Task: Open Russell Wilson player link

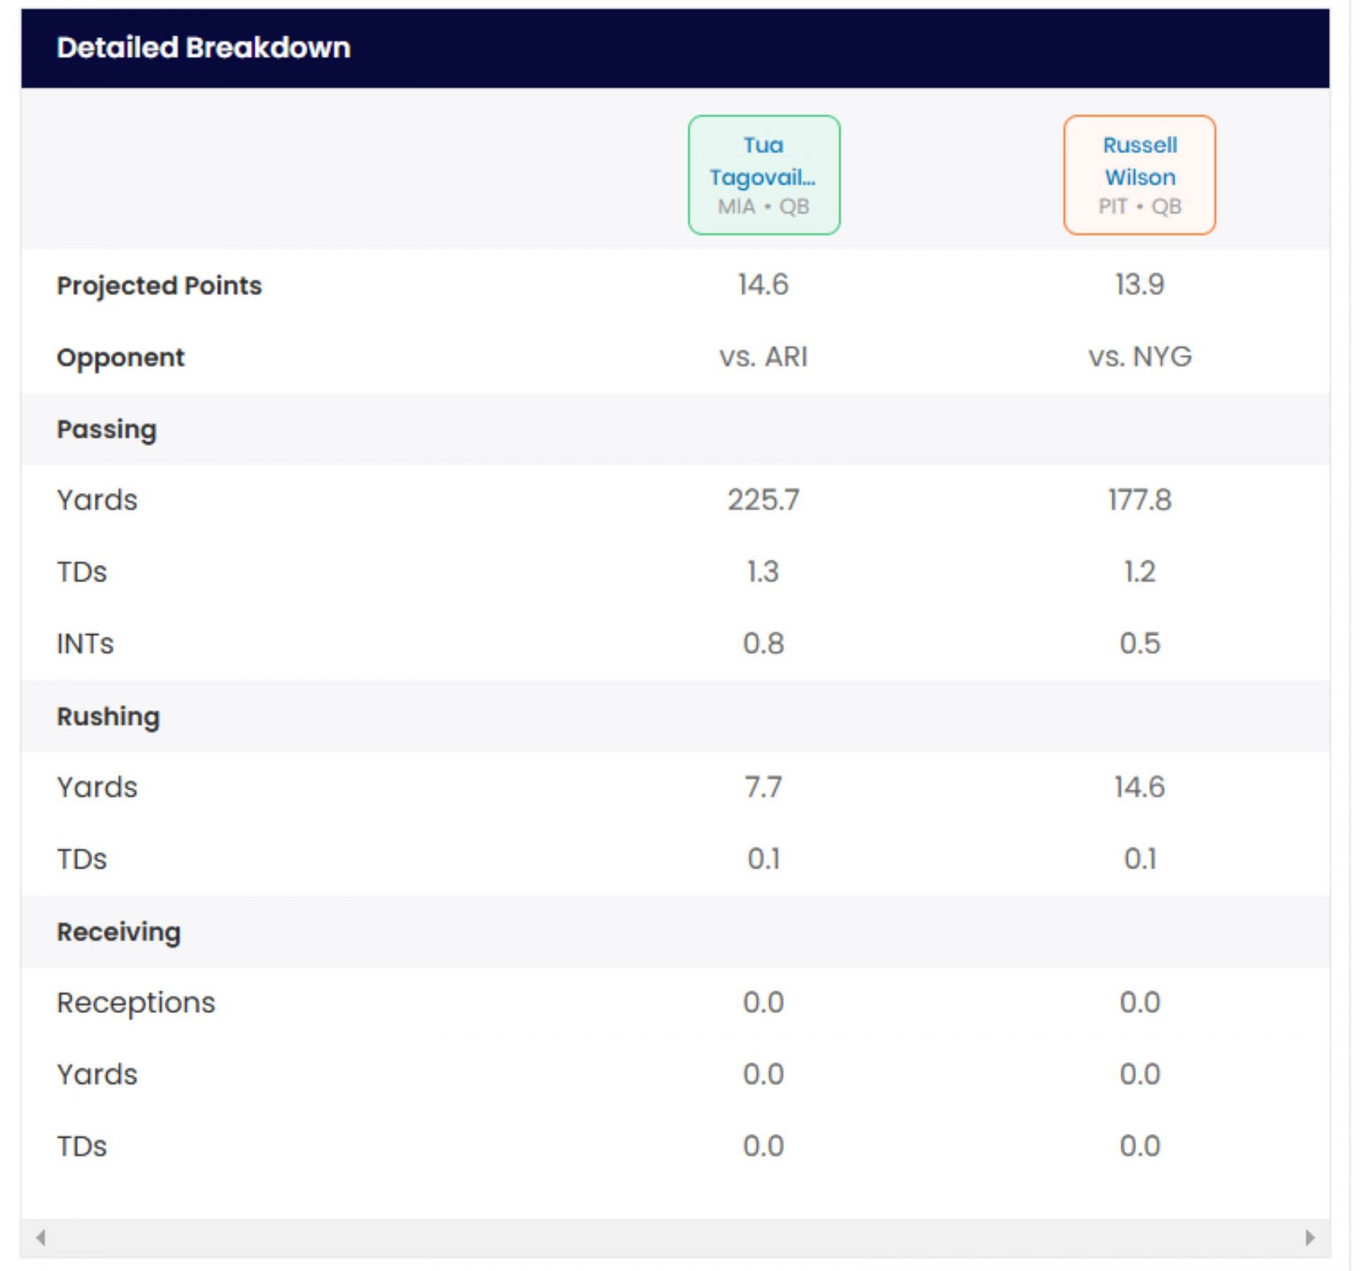Action: click(1139, 161)
